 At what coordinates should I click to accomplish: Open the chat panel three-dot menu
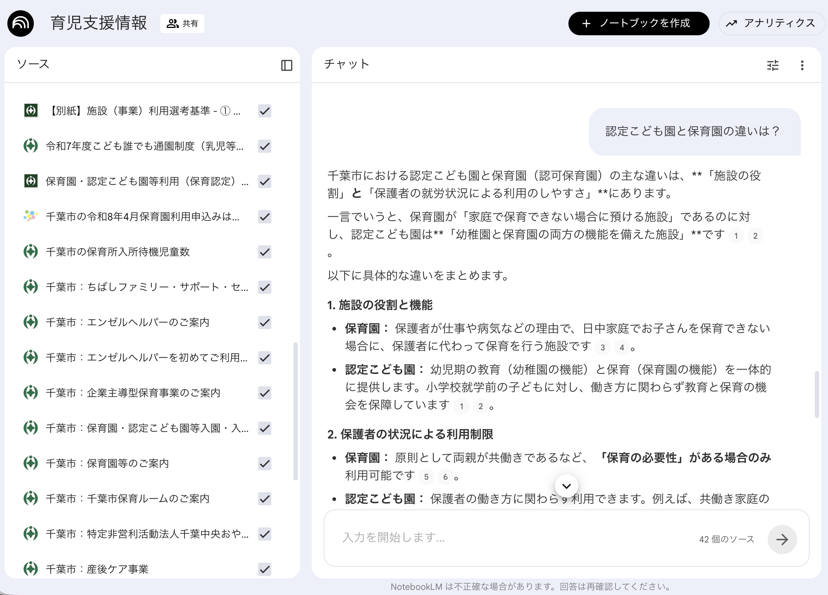[x=802, y=65]
